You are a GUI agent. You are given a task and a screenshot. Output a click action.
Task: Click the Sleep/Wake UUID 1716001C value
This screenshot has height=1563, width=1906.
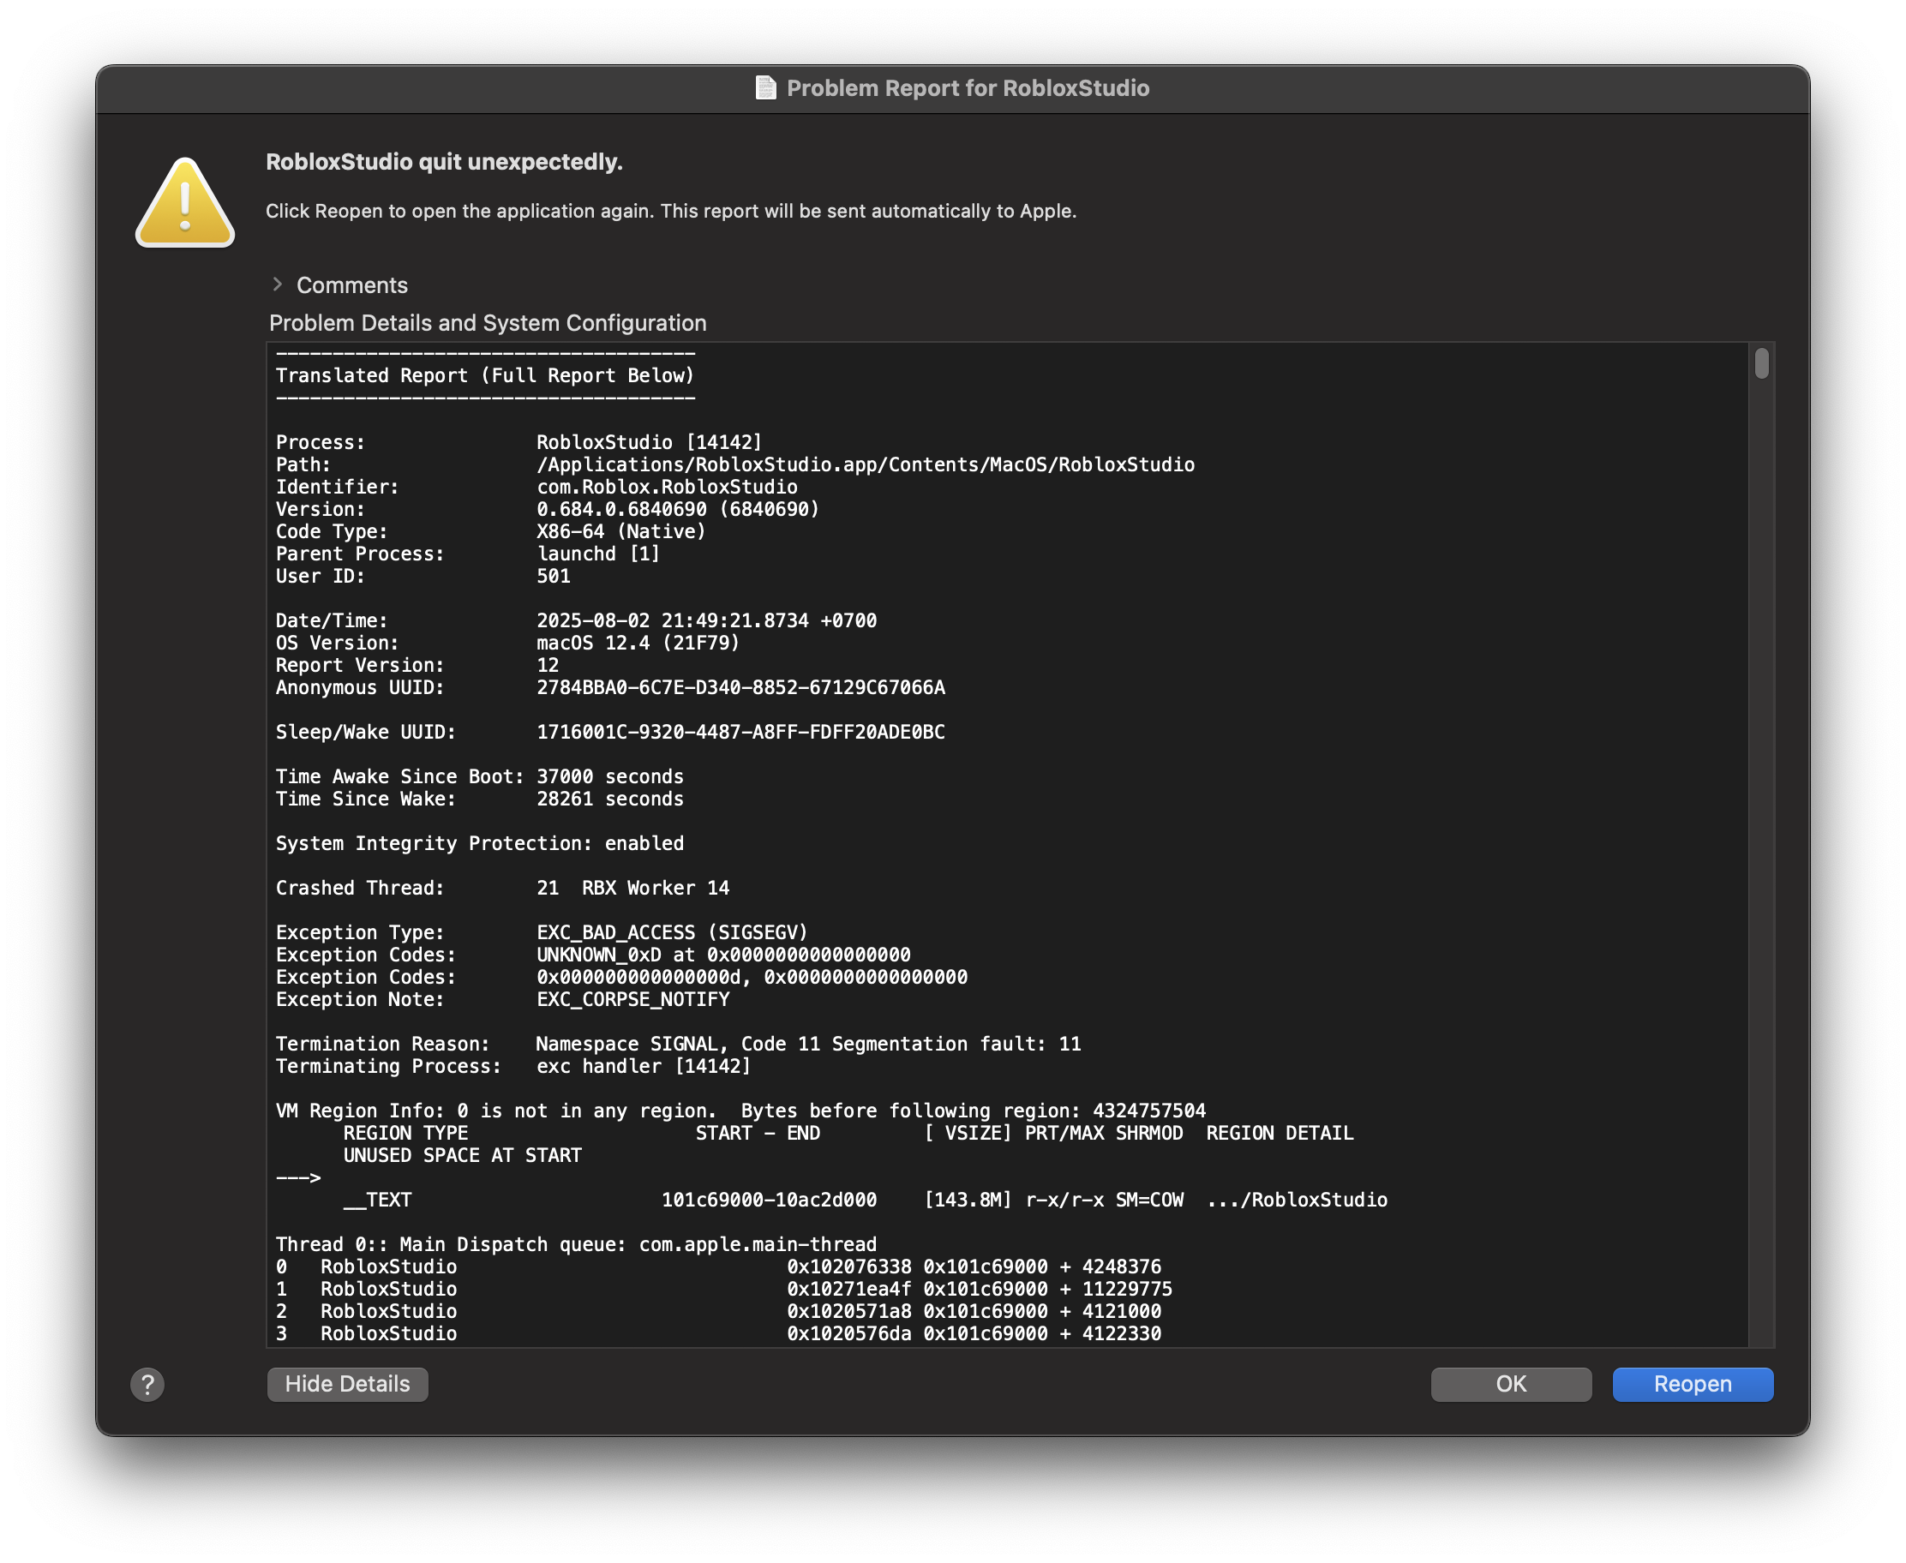(x=741, y=732)
